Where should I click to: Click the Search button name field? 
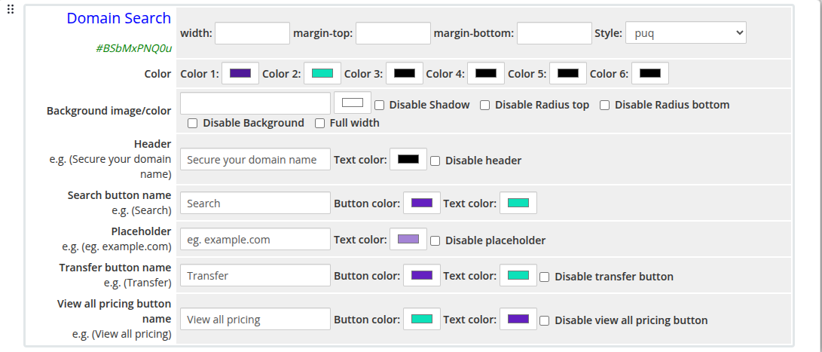(x=255, y=203)
